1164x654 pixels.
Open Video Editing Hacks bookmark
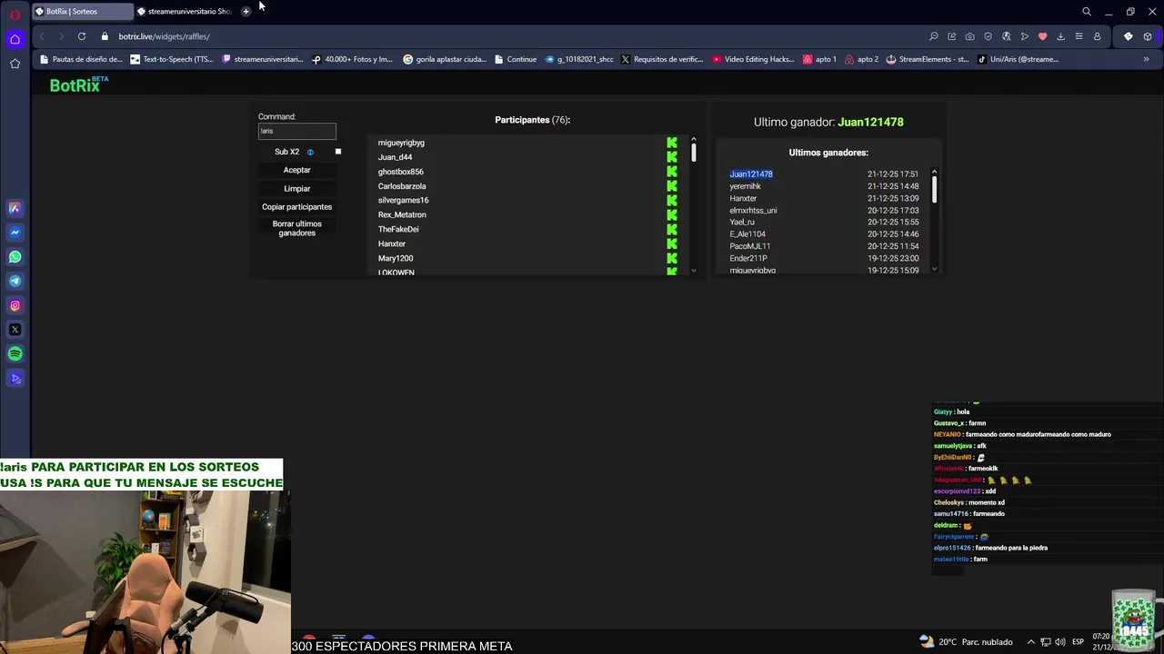[x=753, y=59]
